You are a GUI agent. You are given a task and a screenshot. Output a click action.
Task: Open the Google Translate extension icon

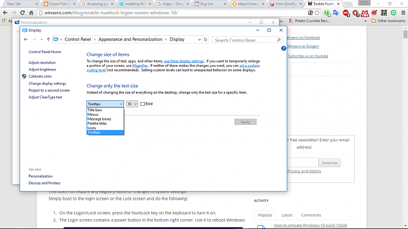pyautogui.click(x=336, y=12)
